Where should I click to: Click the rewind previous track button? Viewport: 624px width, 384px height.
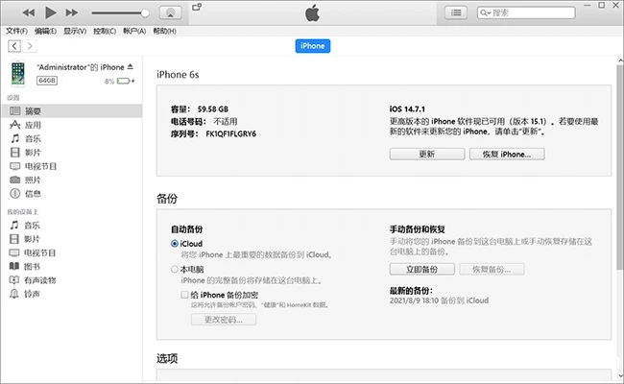(x=28, y=12)
